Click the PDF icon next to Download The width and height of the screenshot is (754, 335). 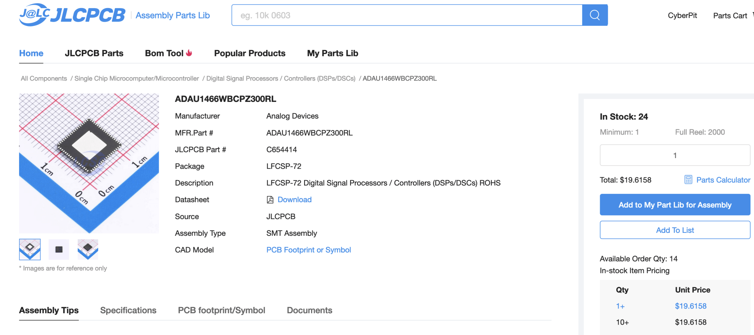[x=270, y=200]
